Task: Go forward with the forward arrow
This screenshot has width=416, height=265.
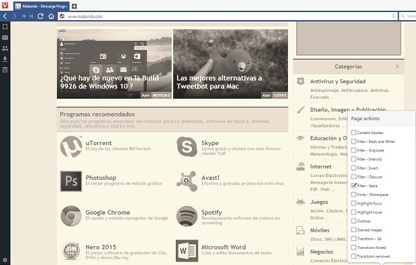Action: tap(15, 17)
